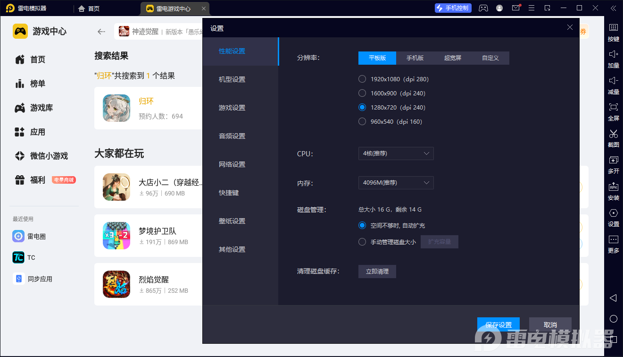The height and width of the screenshot is (357, 623).
Task: Click the 神迹觉醒 search box
Action: point(158,32)
